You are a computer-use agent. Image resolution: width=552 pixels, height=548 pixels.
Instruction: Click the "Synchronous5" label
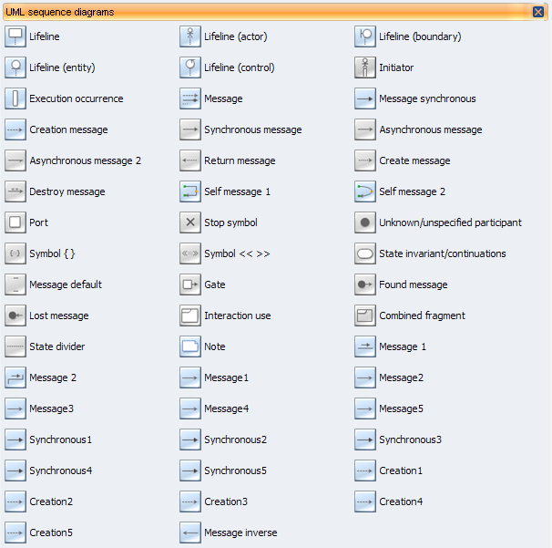tap(236, 470)
